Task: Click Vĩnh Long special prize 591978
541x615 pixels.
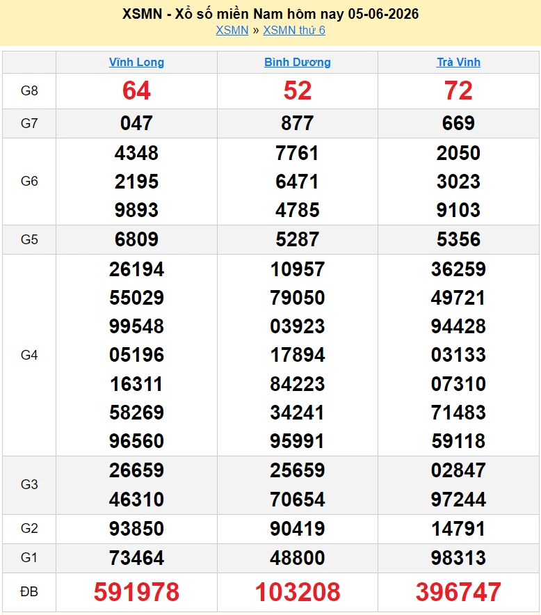Action: coord(136,592)
